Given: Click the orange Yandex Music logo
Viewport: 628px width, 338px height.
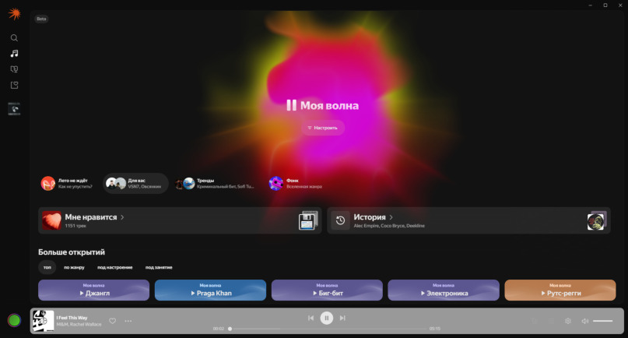Looking at the screenshot, I should click(x=15, y=14).
